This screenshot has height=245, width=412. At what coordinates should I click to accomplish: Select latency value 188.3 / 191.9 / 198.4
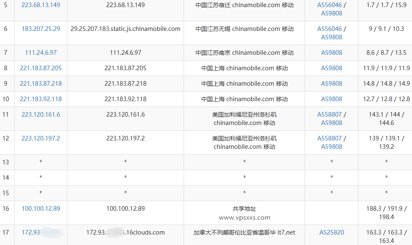click(386, 213)
